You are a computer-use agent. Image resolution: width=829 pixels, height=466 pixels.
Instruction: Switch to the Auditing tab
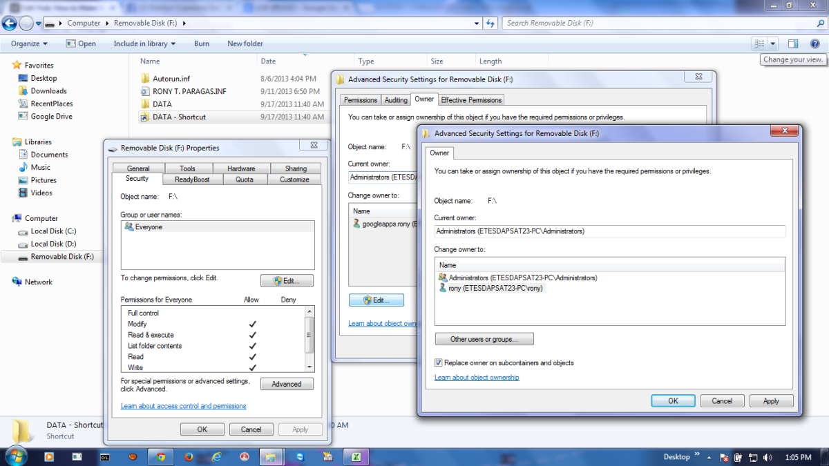[396, 99]
